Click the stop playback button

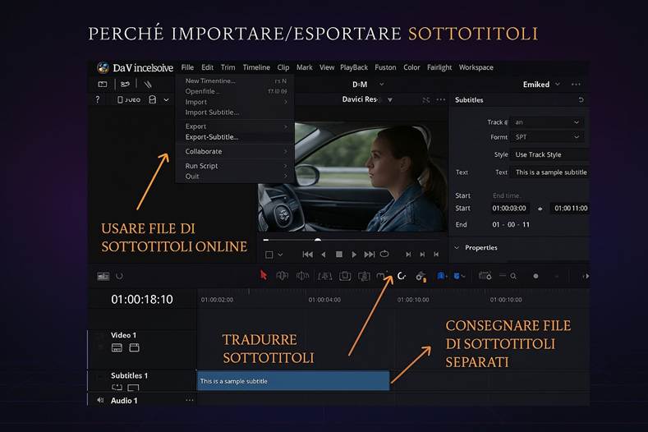tap(339, 255)
